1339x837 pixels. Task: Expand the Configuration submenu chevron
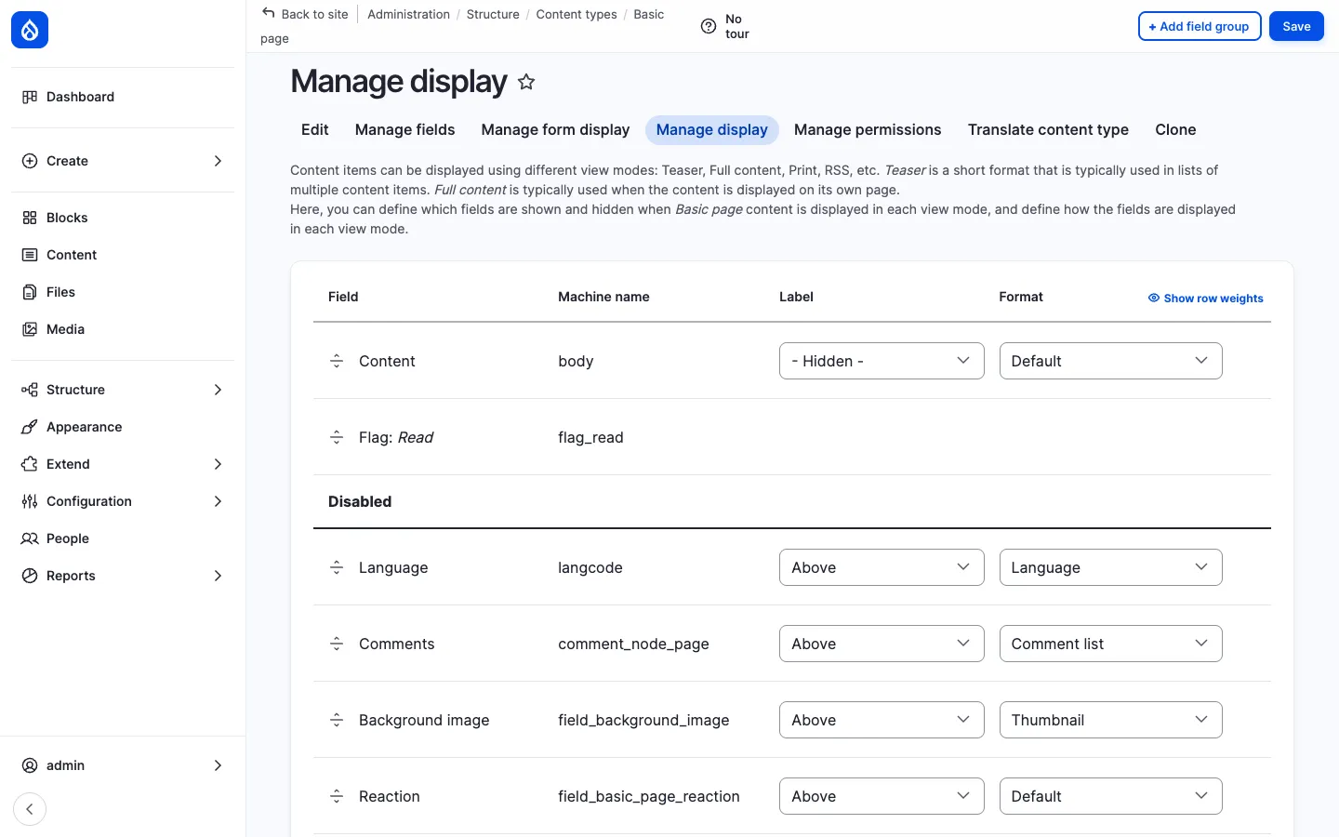[x=218, y=501]
